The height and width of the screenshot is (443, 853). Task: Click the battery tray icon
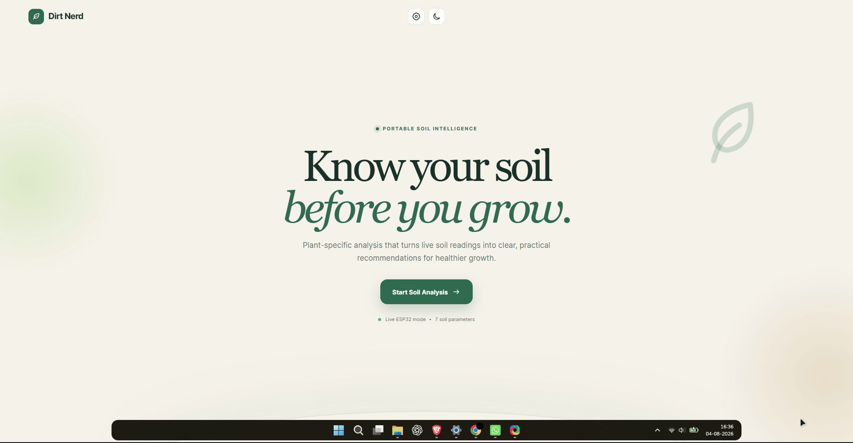[x=694, y=430]
